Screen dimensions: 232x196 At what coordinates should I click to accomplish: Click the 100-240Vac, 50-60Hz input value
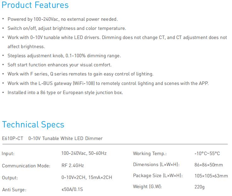pos(84,153)
